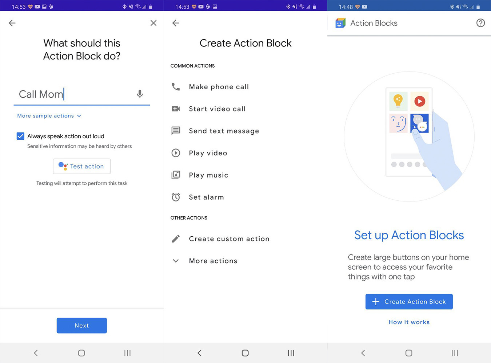Expand the More actions list
This screenshot has height=363, width=491.
(x=213, y=261)
